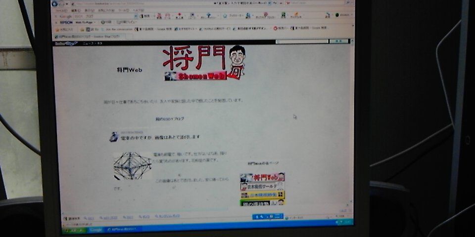The width and height of the screenshot is (475, 237).
Task: Open the post's lattice structure photo thumbnail
Action: (133, 166)
